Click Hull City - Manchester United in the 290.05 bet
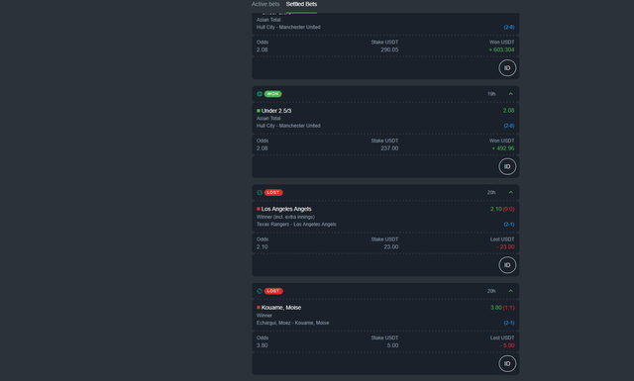 288,27
